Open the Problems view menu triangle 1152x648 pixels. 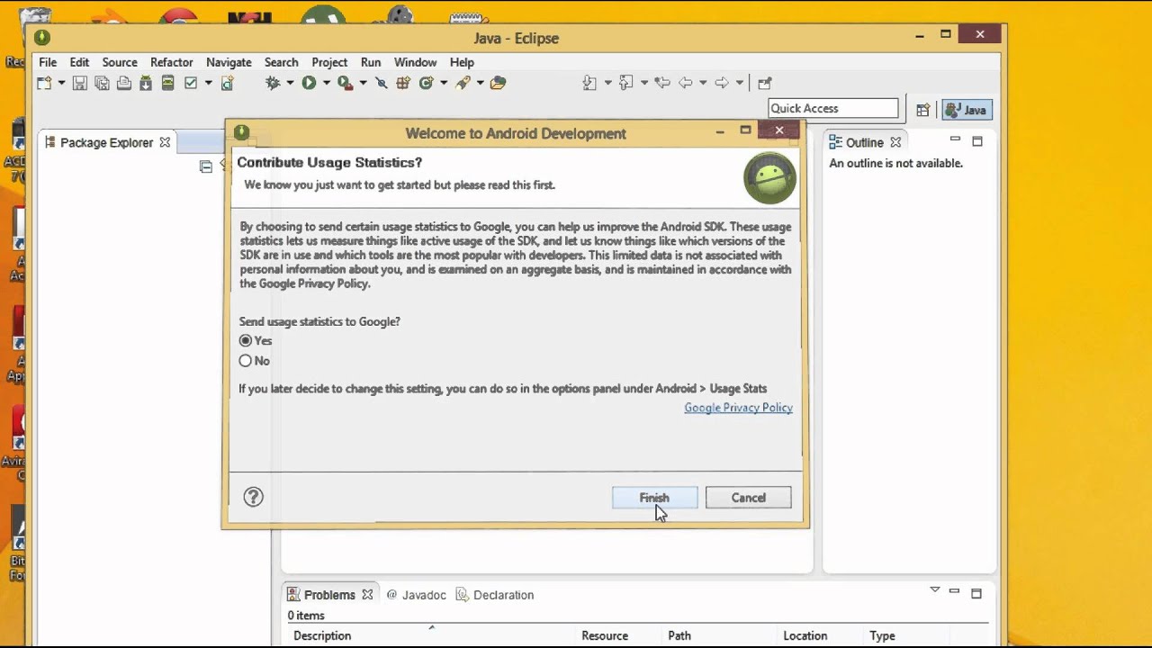(x=935, y=590)
